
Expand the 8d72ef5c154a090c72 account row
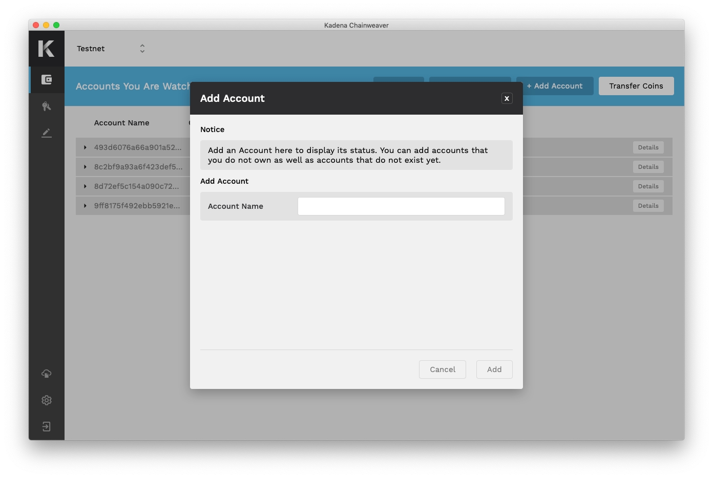point(85,186)
